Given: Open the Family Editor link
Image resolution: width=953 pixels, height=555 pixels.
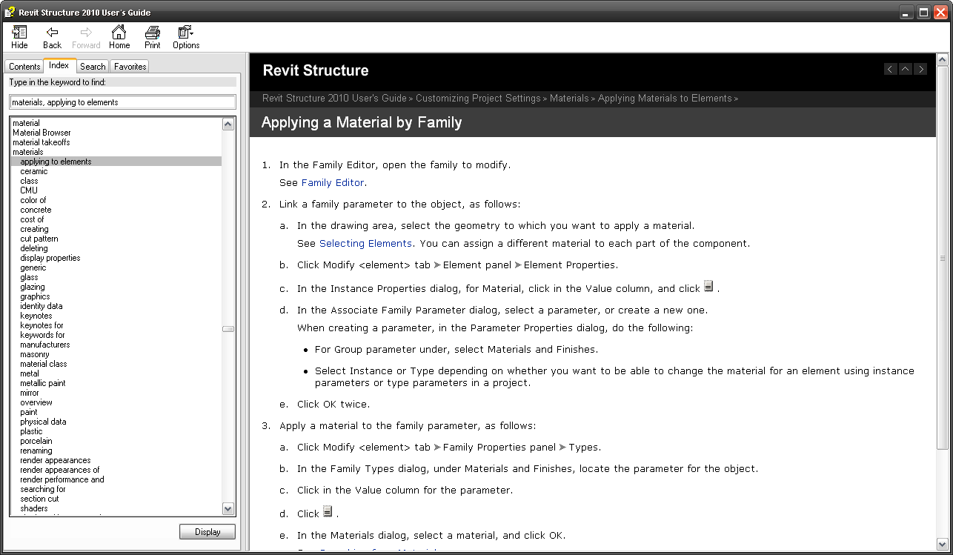Looking at the screenshot, I should (x=333, y=182).
